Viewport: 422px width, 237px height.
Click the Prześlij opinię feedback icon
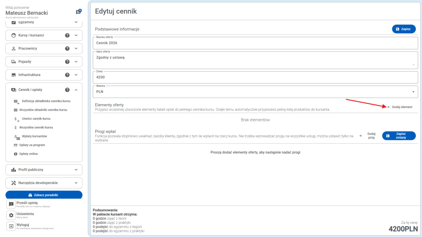pos(12,204)
